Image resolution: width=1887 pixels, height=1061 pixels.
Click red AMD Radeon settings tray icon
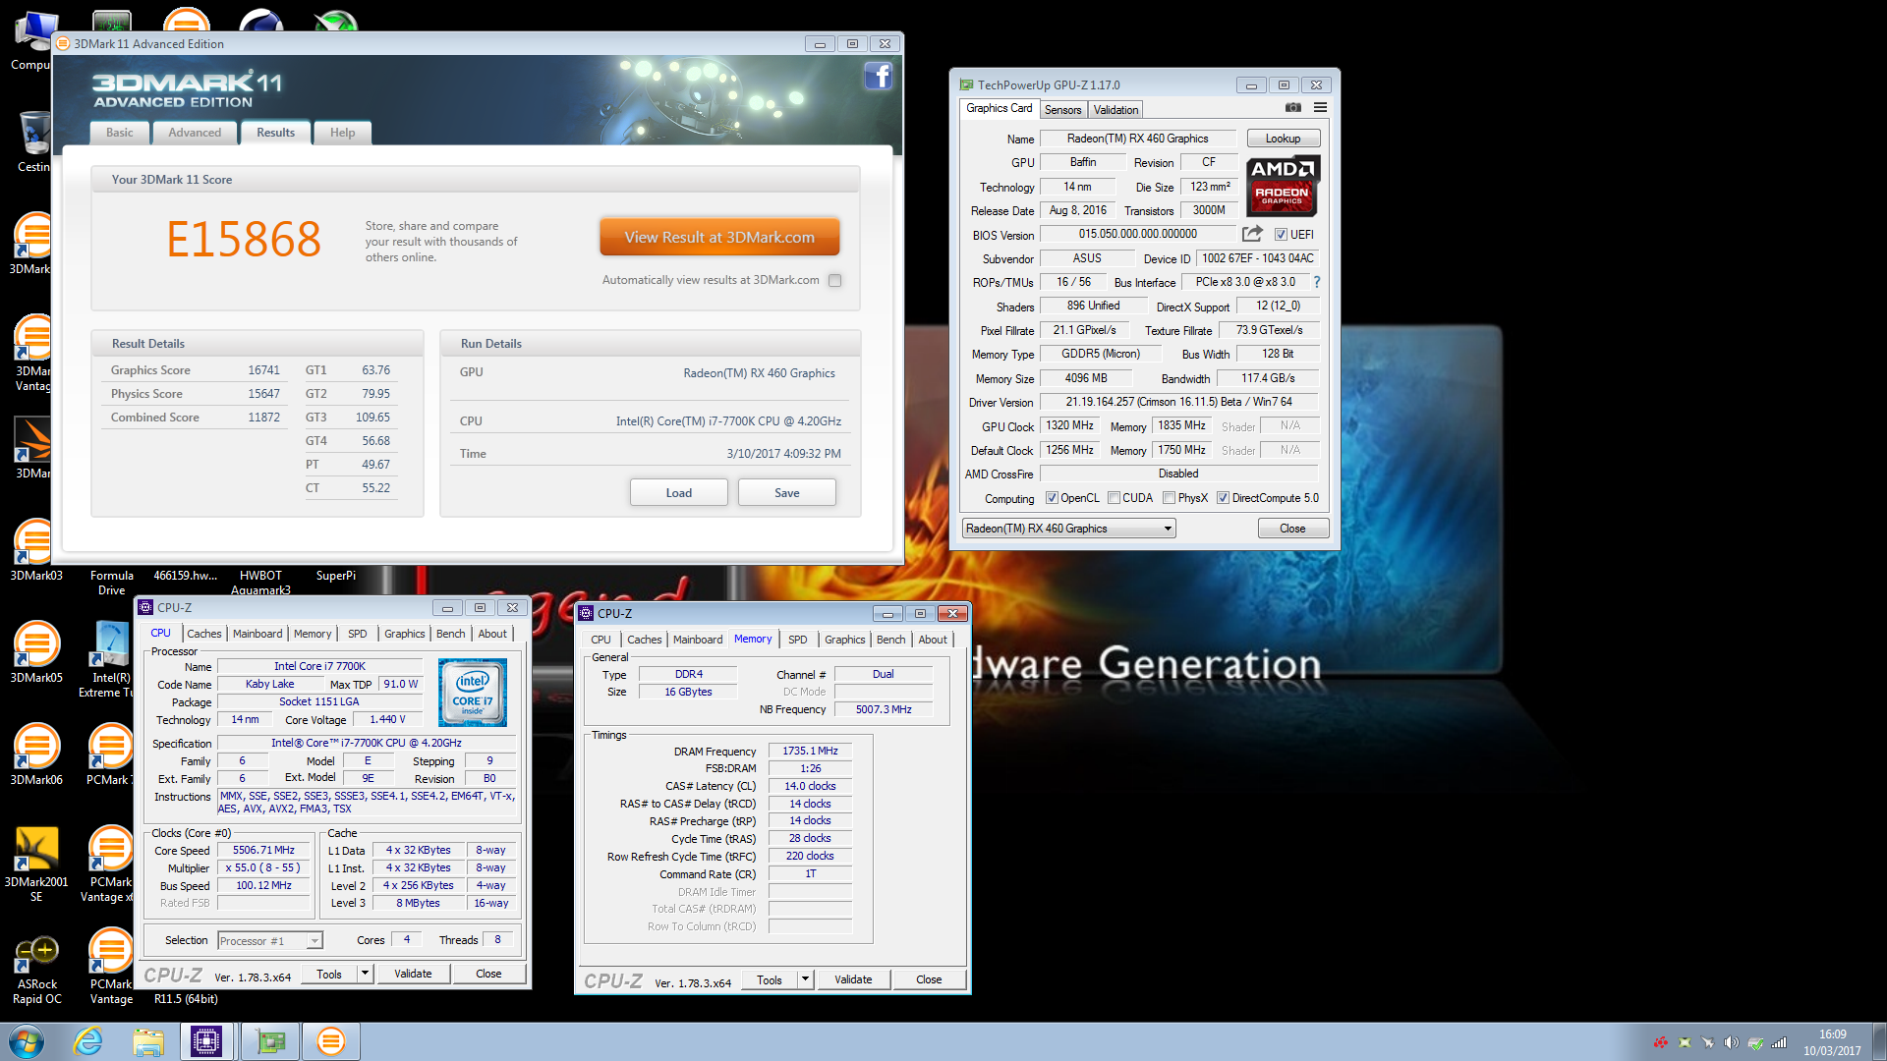pyautogui.click(x=1661, y=1042)
